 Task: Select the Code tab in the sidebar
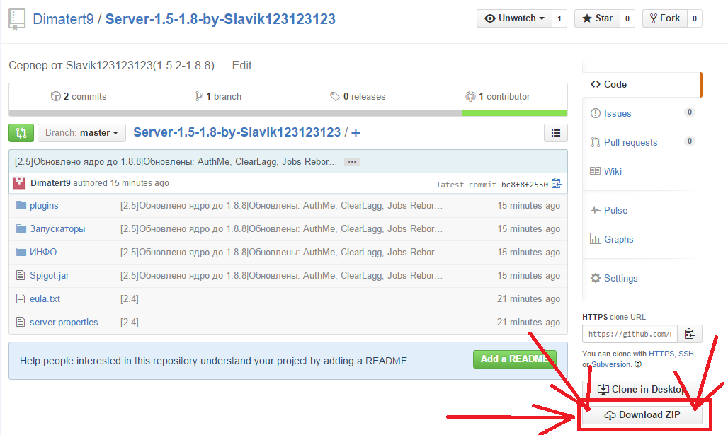coord(642,84)
